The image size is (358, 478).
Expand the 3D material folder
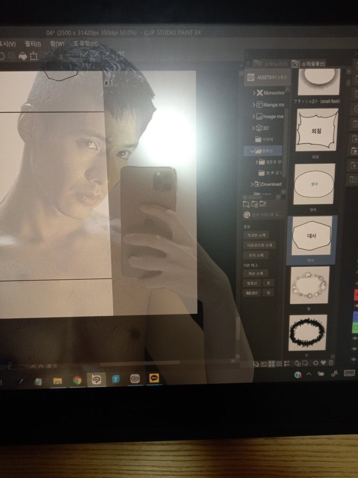[x=254, y=128]
